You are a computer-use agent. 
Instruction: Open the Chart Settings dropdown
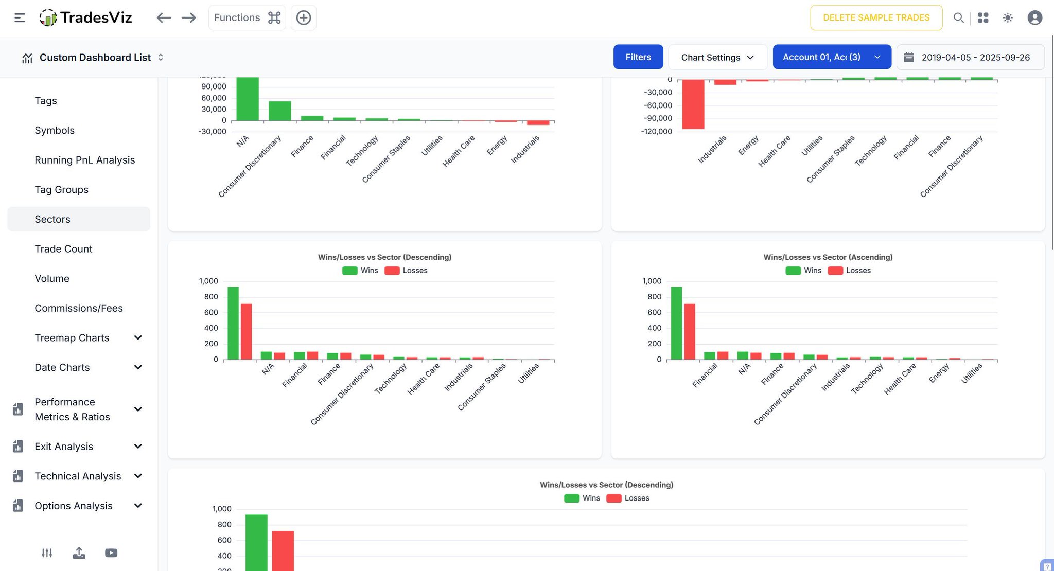[x=717, y=57]
